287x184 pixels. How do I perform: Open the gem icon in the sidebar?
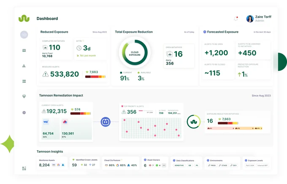(x=24, y=96)
